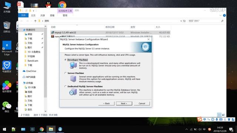Screen dimensions: 237x133
Task: Click the Explorer back arrow
Action: tap(22, 21)
